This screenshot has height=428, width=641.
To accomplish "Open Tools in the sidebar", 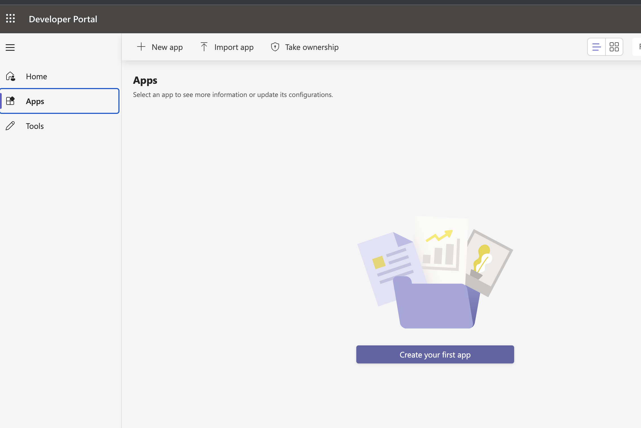I will 60,126.
